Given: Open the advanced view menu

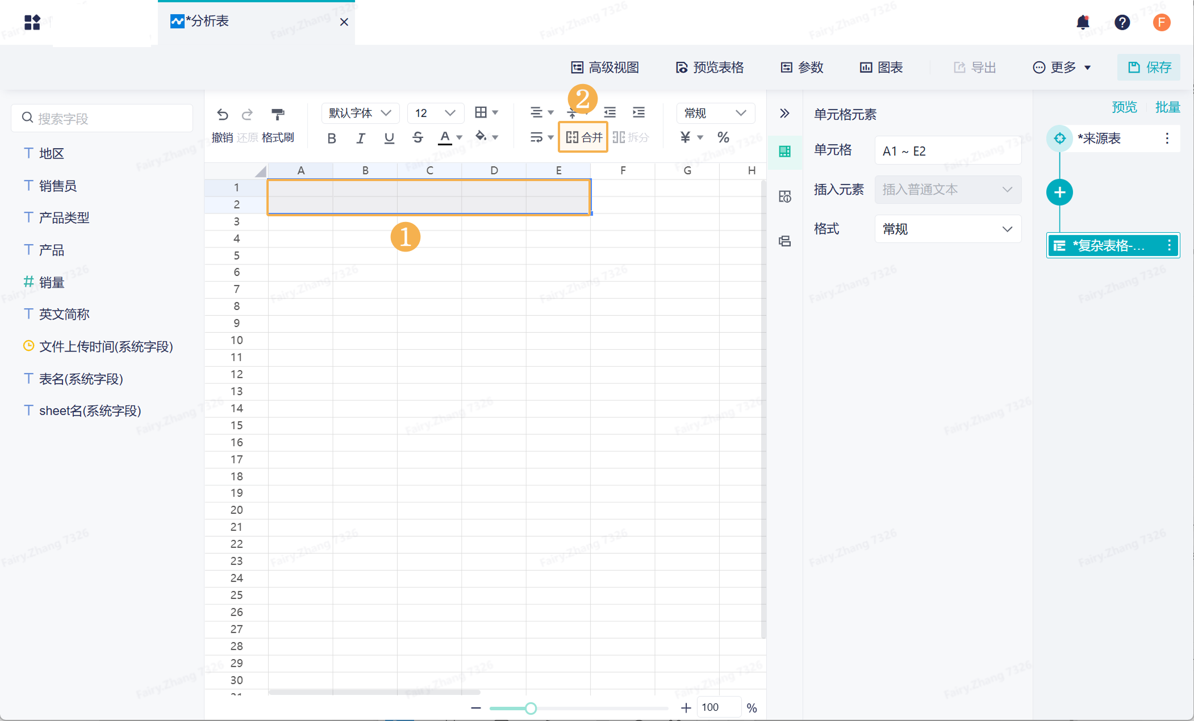Looking at the screenshot, I should point(605,68).
